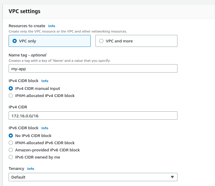Choose IPAM-allocated IPv4 CIDR block
215x186 pixels.
(11, 96)
